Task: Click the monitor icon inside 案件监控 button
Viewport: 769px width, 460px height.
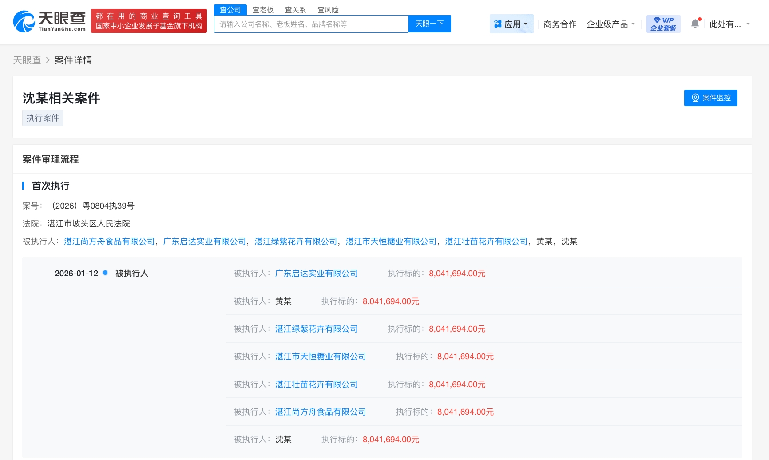Action: click(695, 98)
